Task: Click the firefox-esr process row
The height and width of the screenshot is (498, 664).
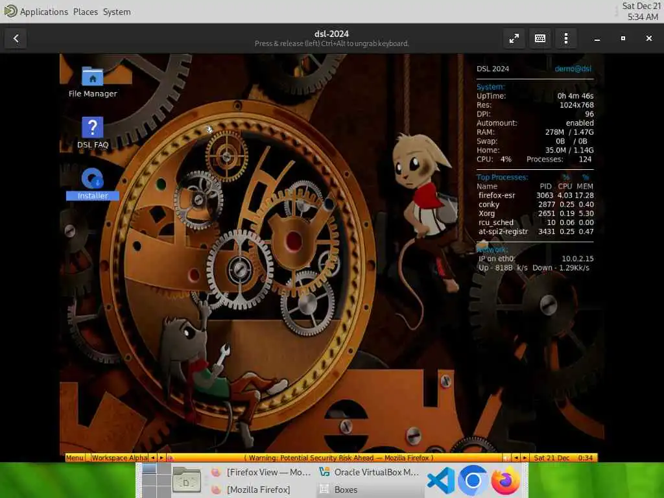Action: coord(536,195)
